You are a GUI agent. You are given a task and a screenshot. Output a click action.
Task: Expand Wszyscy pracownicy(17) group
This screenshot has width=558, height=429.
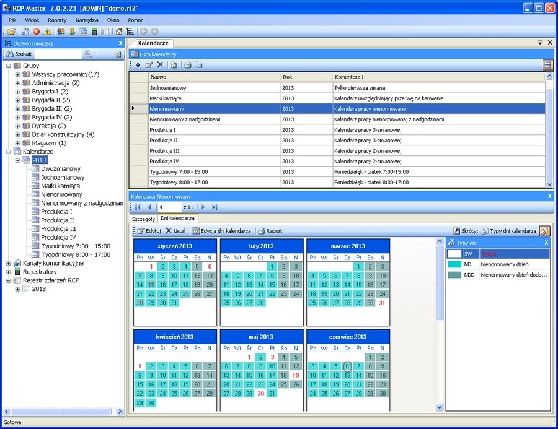click(17, 75)
